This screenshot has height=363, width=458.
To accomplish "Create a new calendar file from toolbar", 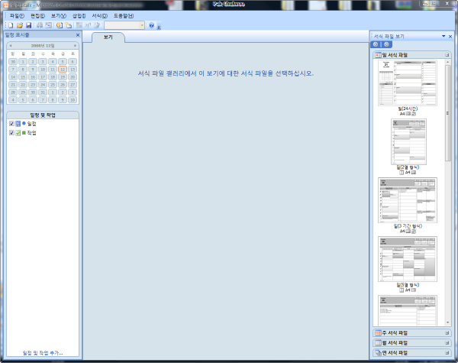I will tap(11, 25).
